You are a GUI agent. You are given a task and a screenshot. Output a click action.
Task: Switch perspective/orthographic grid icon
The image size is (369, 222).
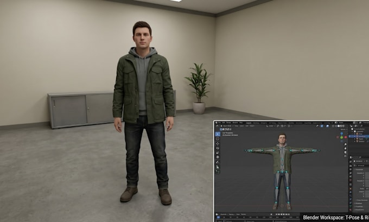point(346,156)
